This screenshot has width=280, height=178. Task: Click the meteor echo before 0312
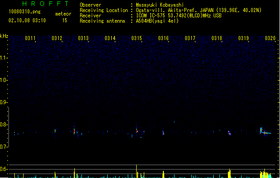click(55, 131)
